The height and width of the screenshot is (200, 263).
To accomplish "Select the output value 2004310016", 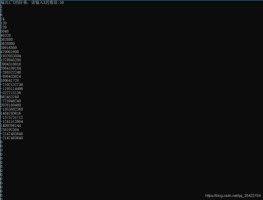I will [11, 64].
